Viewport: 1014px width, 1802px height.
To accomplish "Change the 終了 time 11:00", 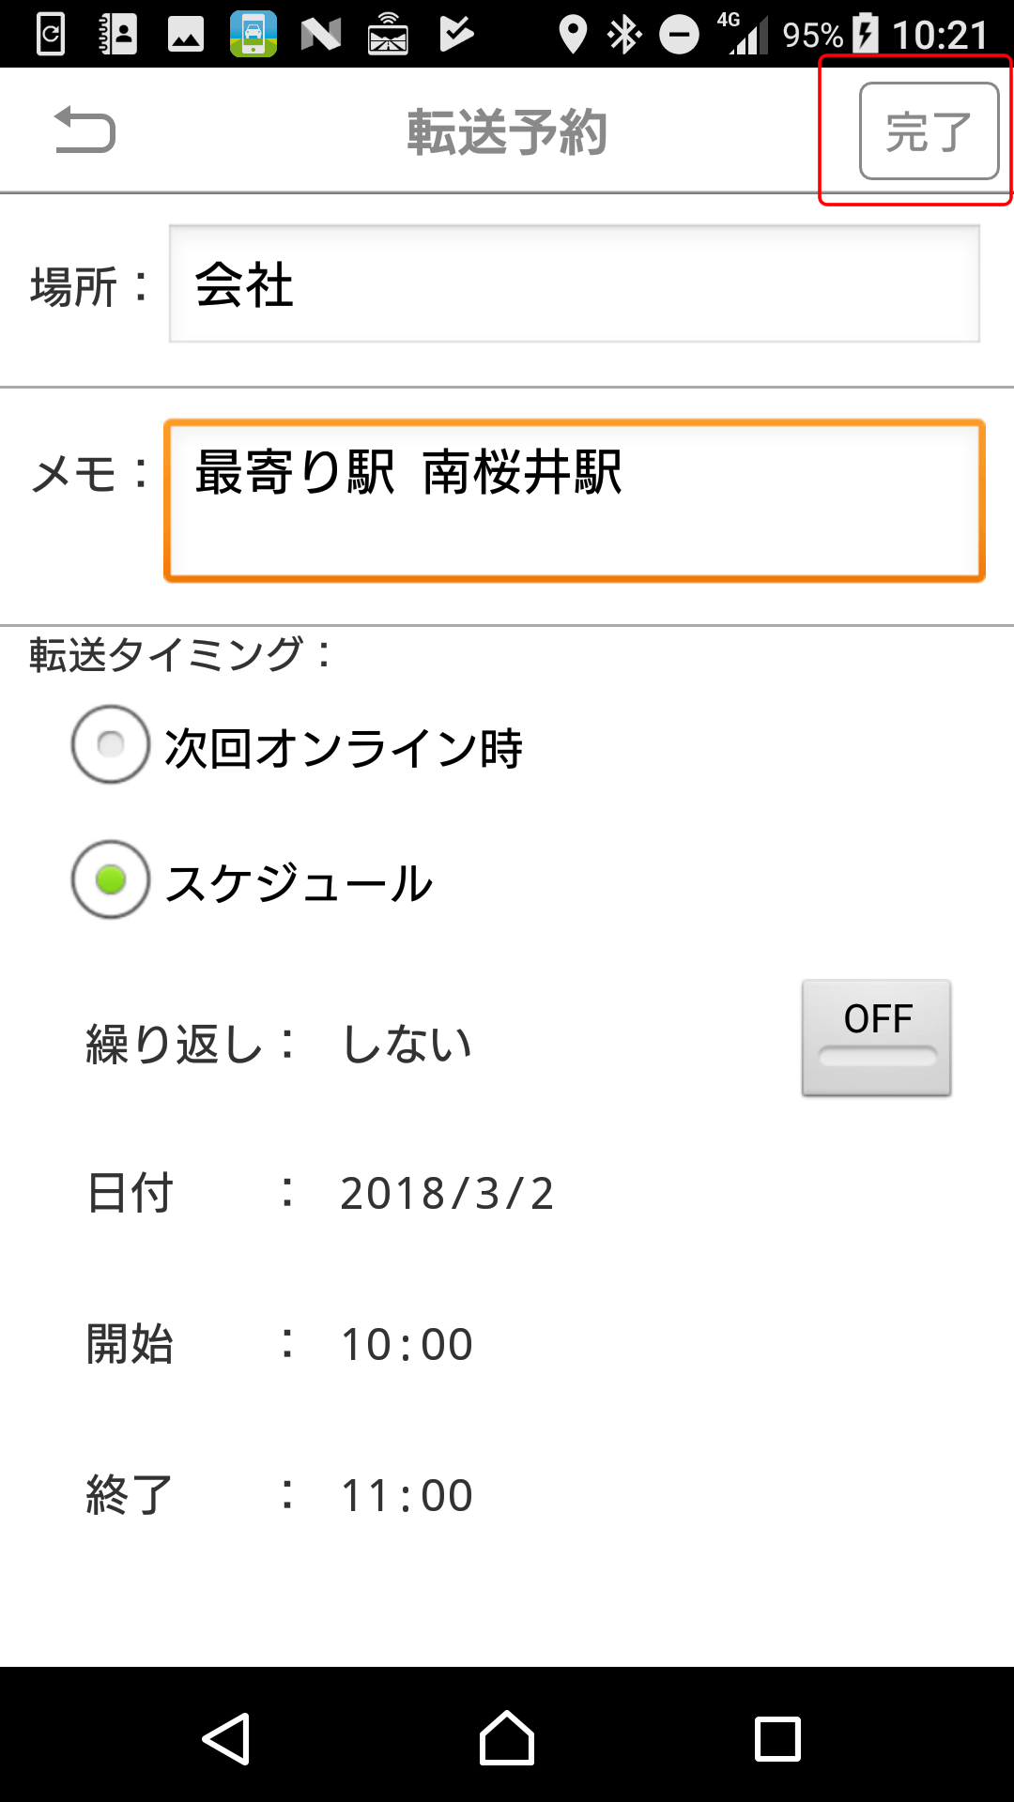I will tap(407, 1495).
